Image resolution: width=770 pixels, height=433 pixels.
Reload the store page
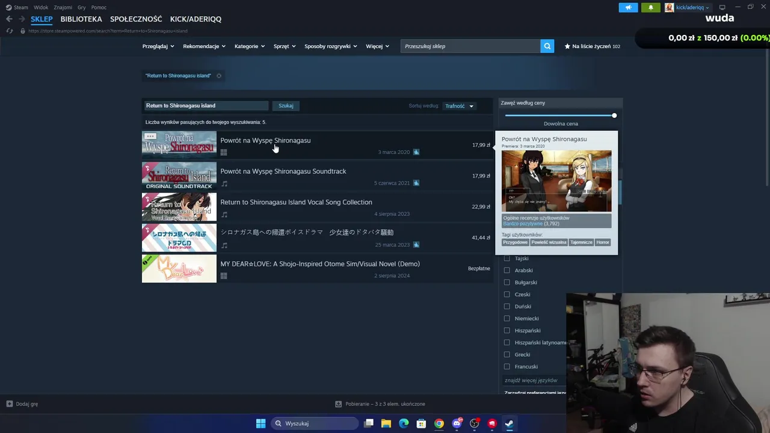pos(9,31)
